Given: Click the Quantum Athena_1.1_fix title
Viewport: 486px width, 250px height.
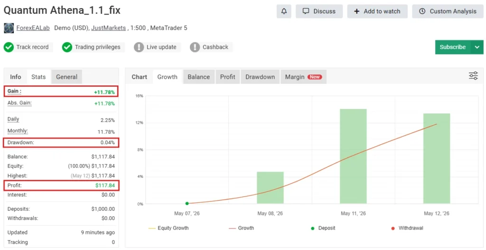Looking at the screenshot, I should [x=62, y=10].
